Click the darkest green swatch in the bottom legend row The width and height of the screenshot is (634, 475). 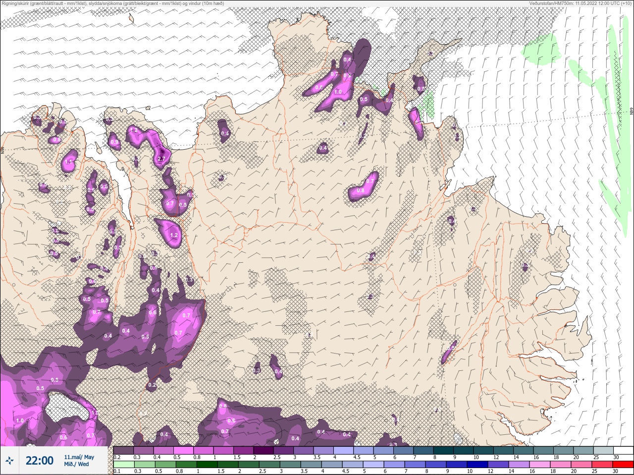click(x=207, y=465)
